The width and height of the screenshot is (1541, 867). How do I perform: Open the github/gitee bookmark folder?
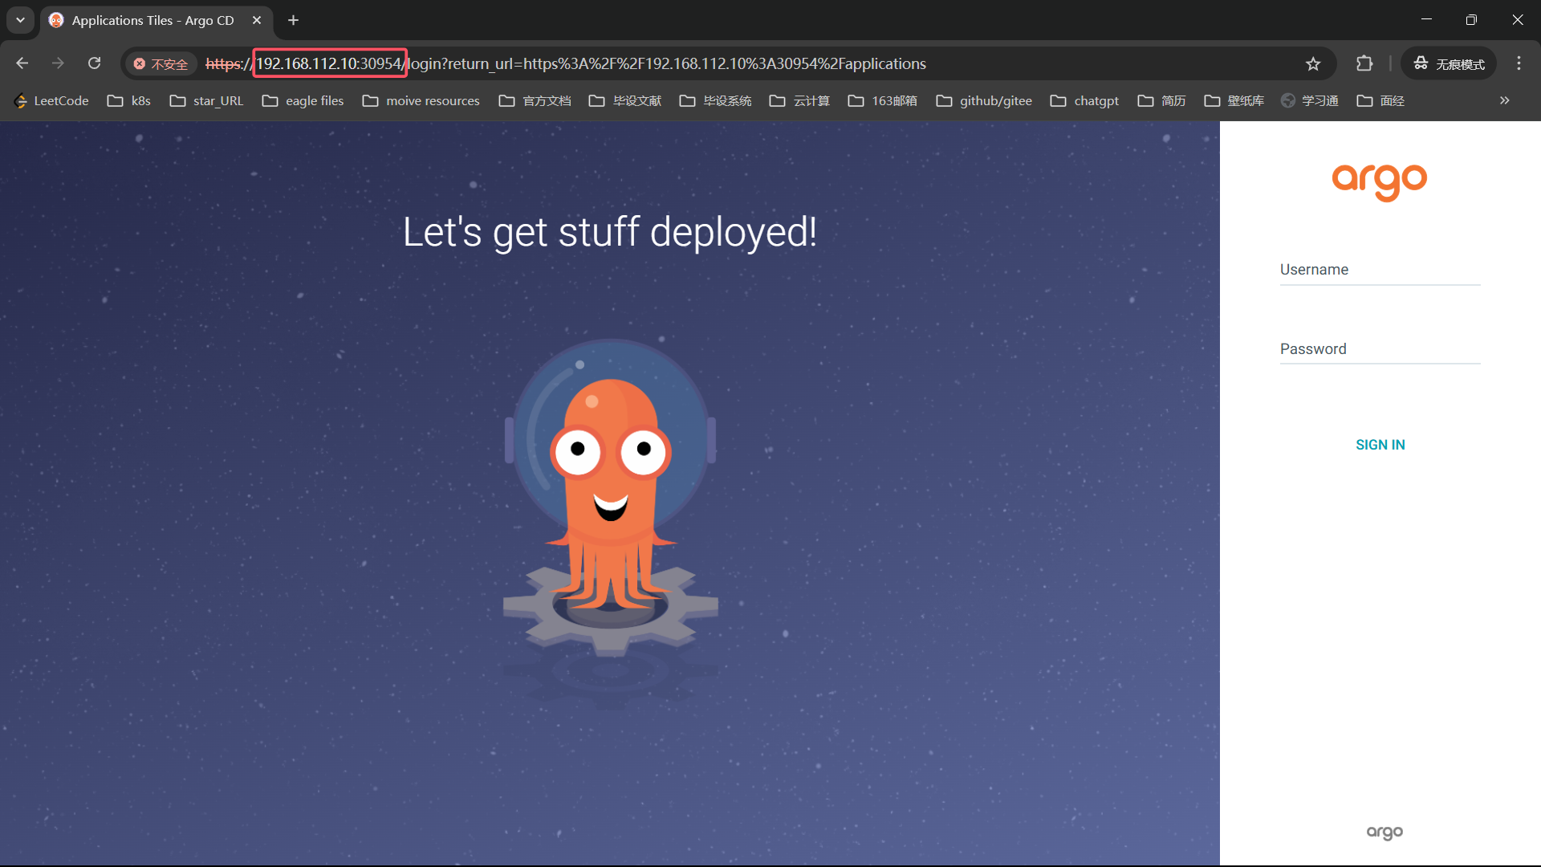point(985,100)
